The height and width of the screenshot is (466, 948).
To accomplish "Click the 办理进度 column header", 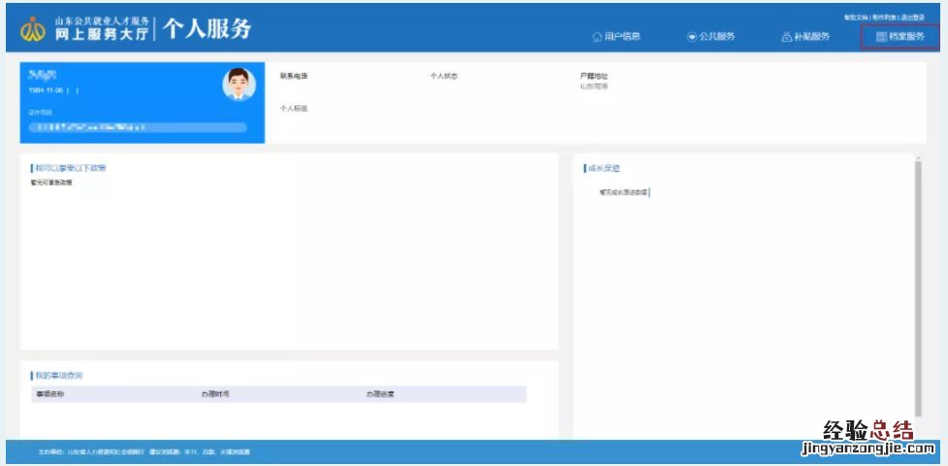I will (x=380, y=394).
